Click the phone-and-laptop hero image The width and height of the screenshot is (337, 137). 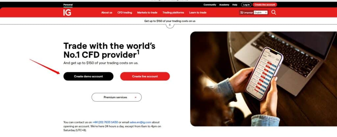click(264, 79)
